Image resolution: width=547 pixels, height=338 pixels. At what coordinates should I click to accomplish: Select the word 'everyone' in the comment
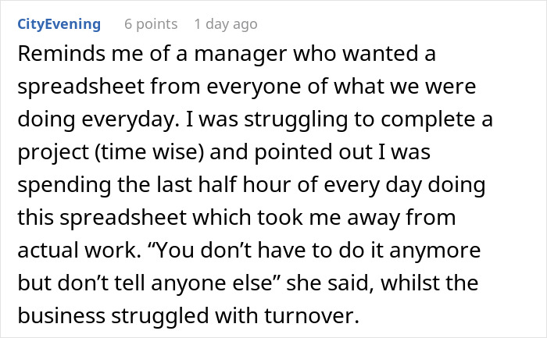tap(253, 87)
